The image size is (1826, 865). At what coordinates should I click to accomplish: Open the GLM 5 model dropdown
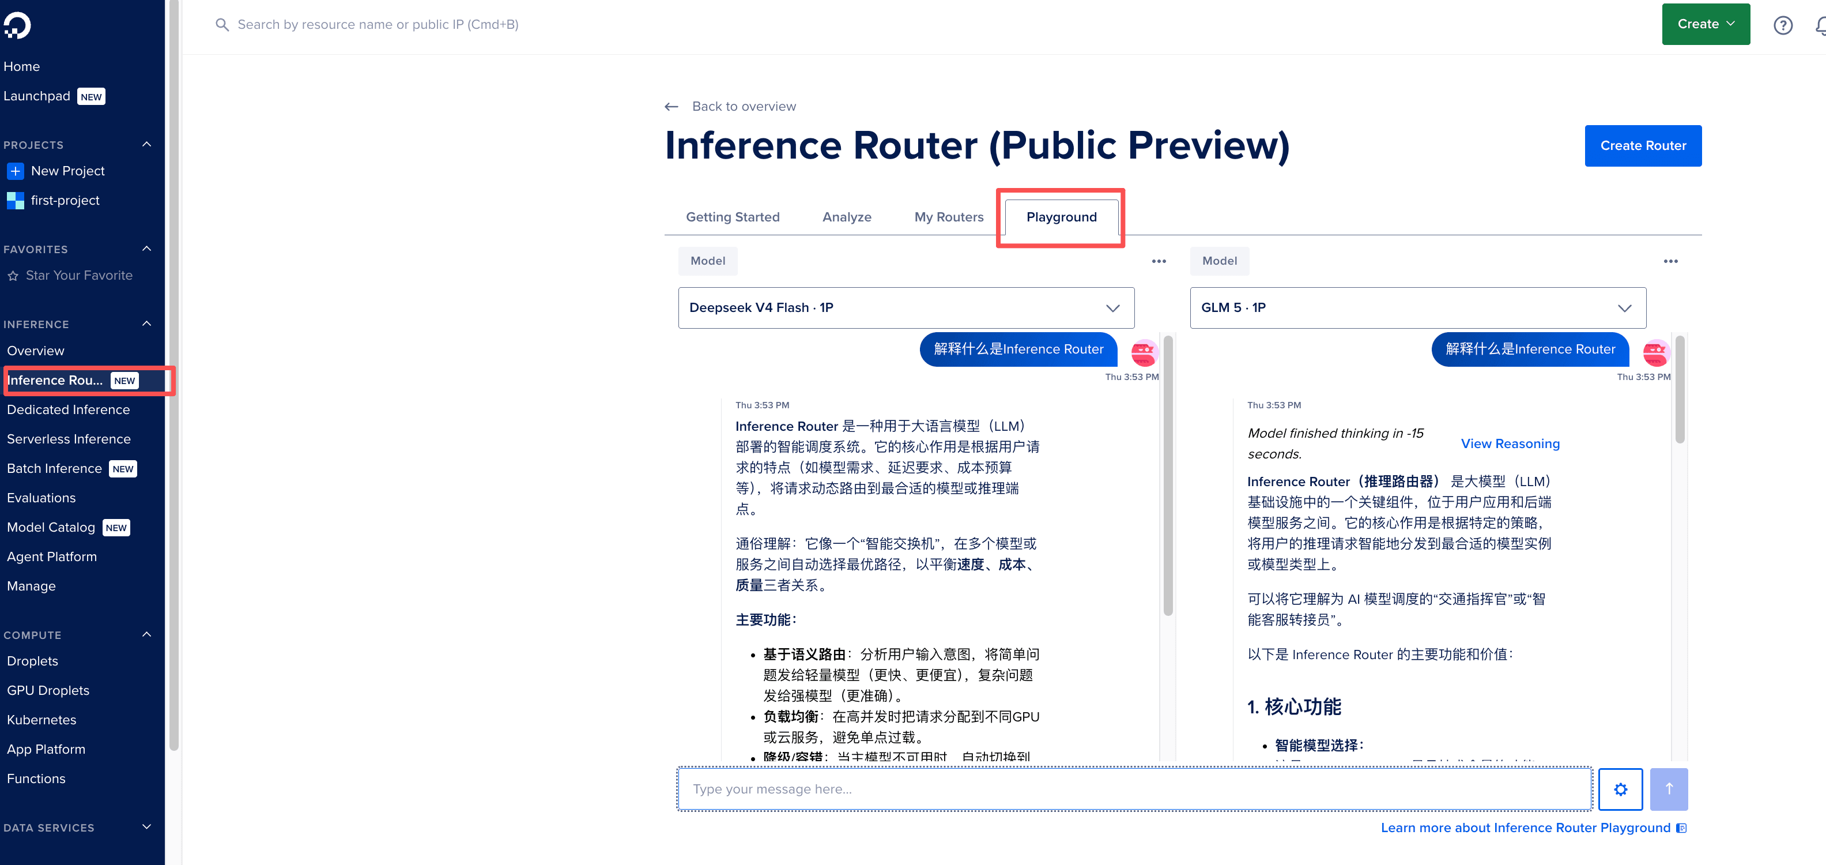coord(1418,308)
